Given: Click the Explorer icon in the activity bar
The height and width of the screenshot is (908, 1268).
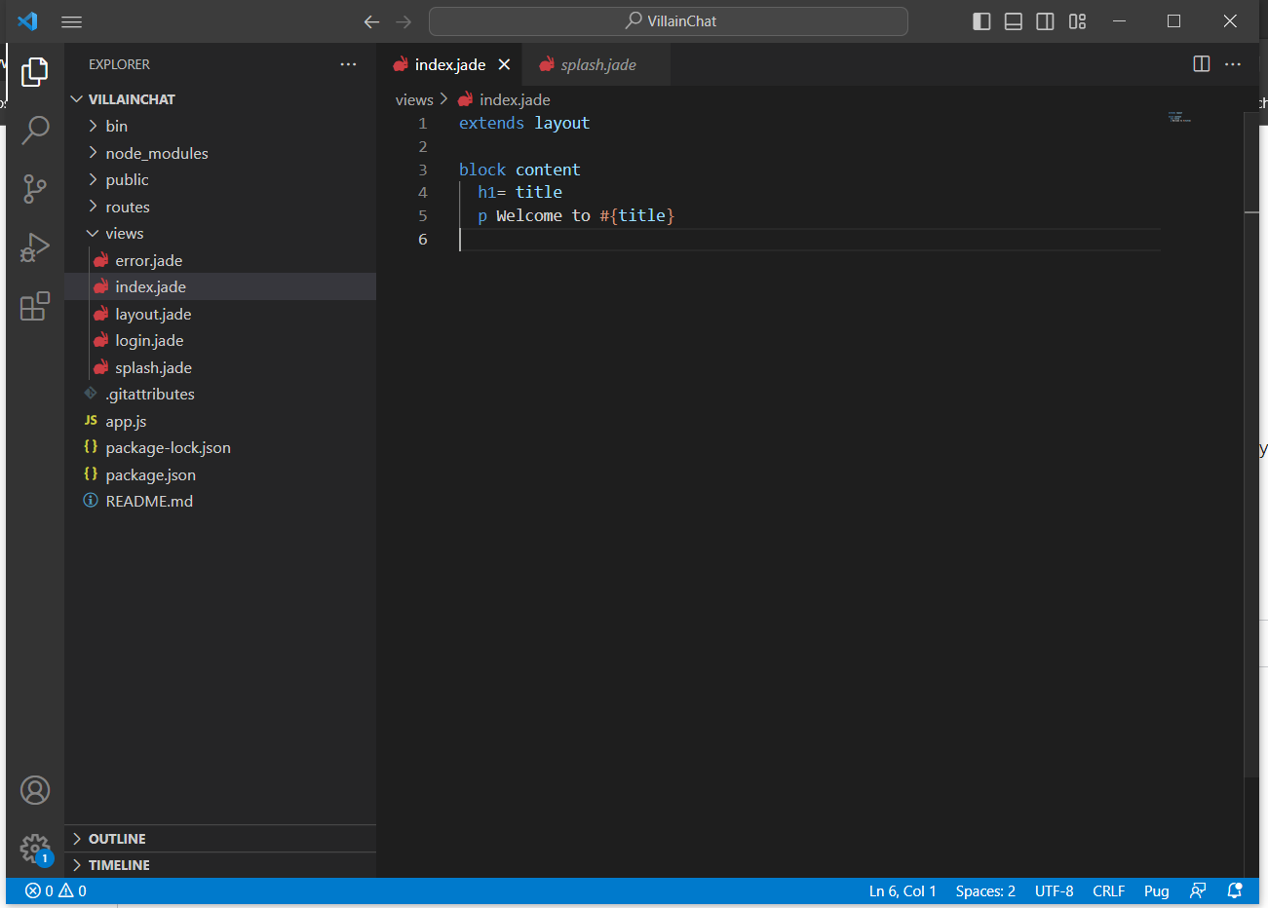Looking at the screenshot, I should point(35,71).
